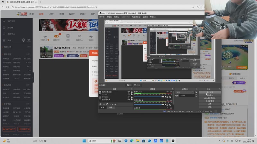Toggle lock on 显示器采集 source
The width and height of the screenshot is (257, 144).
132,99
